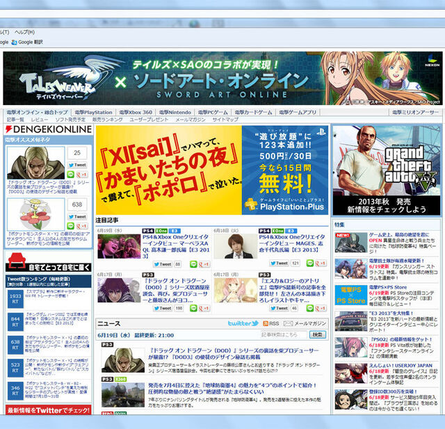This screenshot has width=445, height=429.
Task: Select the 電撃オンライン・総合トップ tab
Action: (37, 113)
